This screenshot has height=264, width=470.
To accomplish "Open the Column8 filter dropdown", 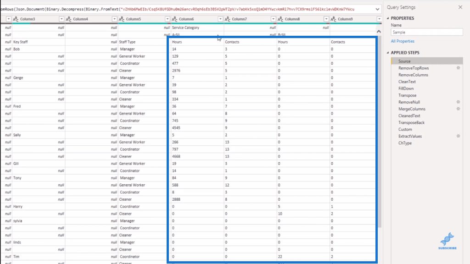I will pyautogui.click(x=326, y=19).
